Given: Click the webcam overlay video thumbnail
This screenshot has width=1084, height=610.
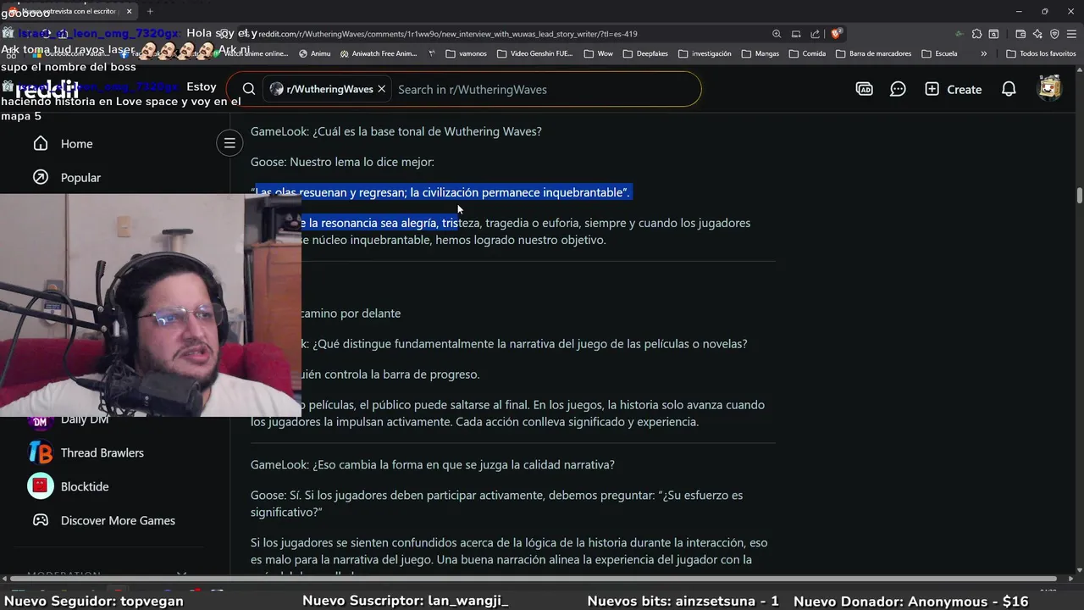Looking at the screenshot, I should click(150, 305).
